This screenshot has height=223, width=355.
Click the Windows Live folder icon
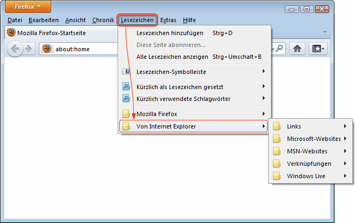(x=276, y=176)
